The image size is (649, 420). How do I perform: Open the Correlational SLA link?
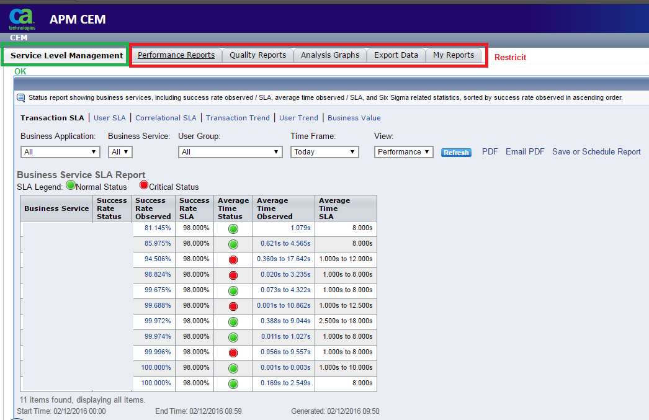[166, 118]
